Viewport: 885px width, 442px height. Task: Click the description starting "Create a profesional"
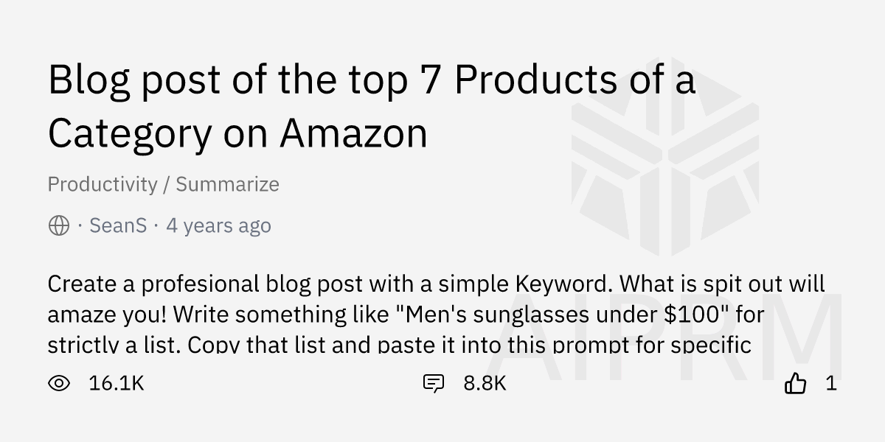[437, 314]
